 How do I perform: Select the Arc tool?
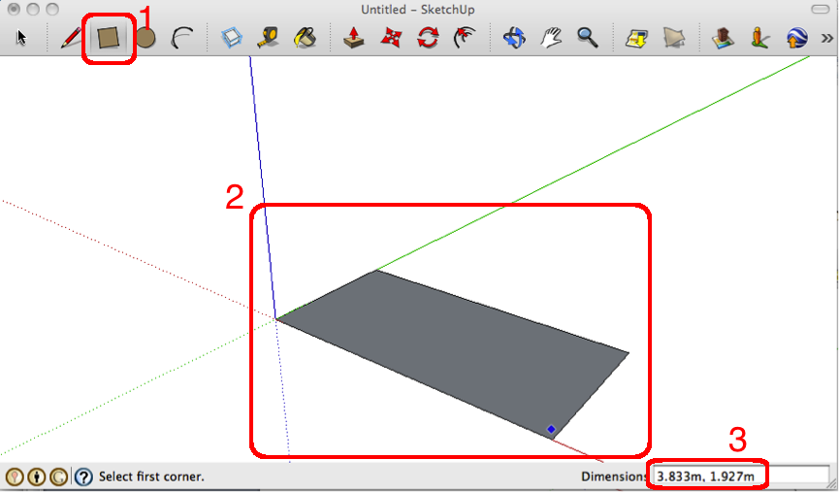tap(181, 38)
